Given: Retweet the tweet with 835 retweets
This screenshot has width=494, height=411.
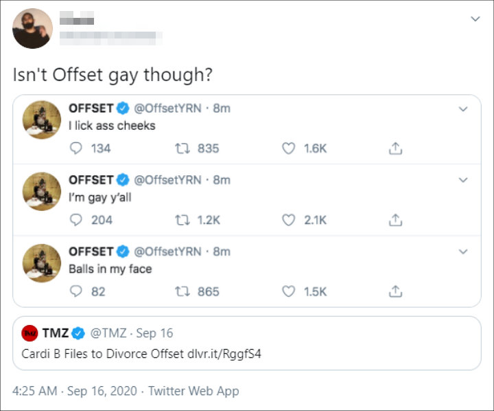Looking at the screenshot, I should tap(183, 148).
